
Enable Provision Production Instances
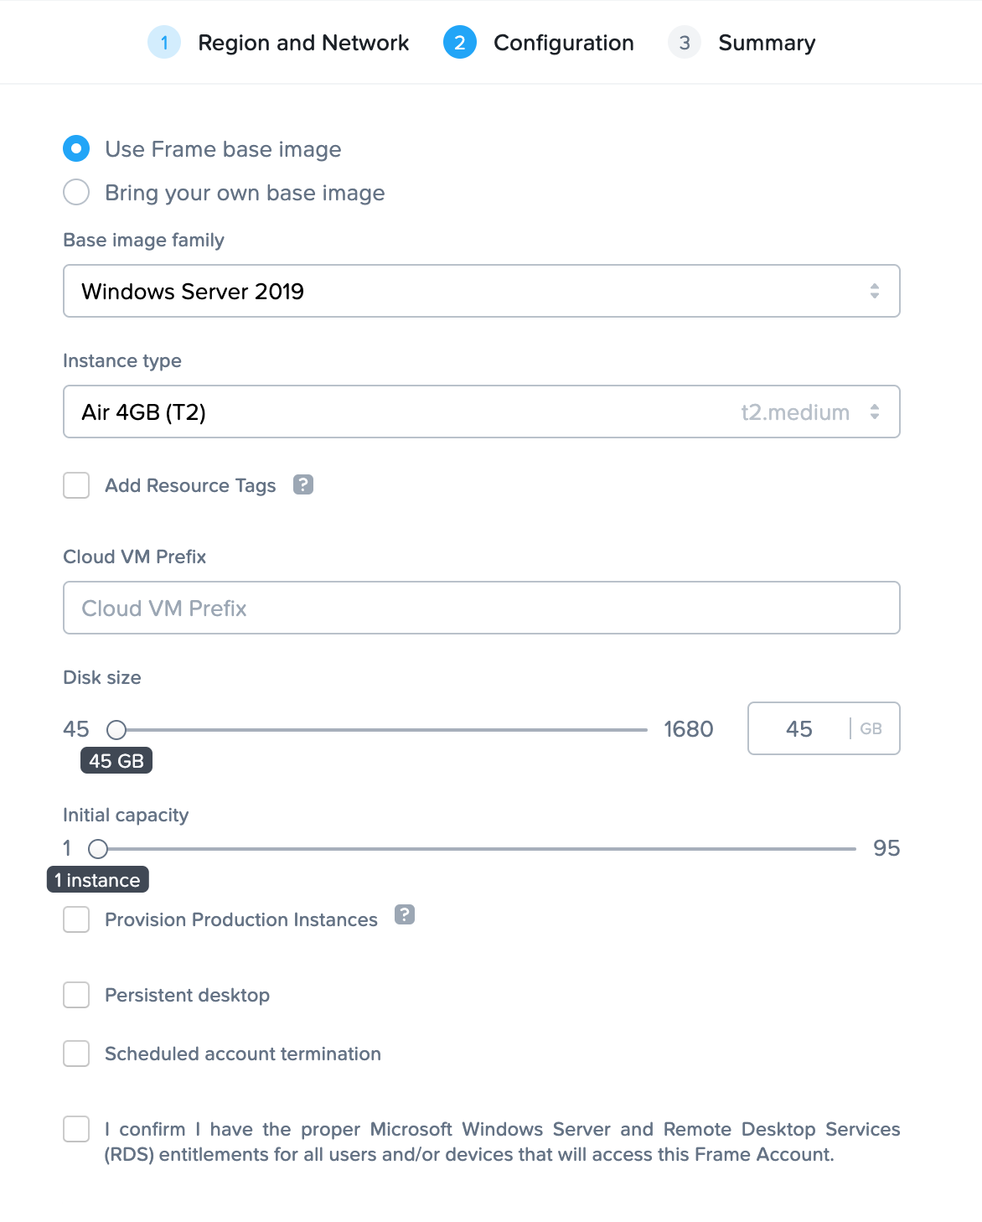click(x=76, y=919)
